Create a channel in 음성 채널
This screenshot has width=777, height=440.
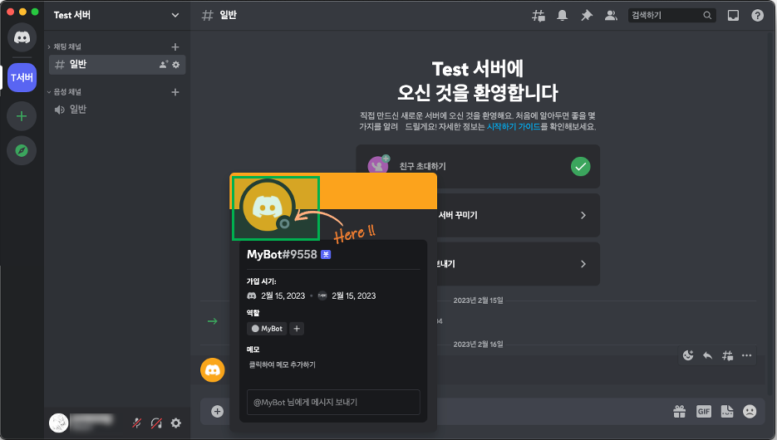point(175,92)
